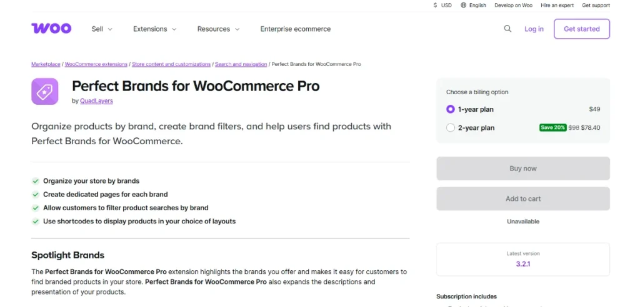Click the Save 20% badge
The image size is (640, 307).
[552, 128]
